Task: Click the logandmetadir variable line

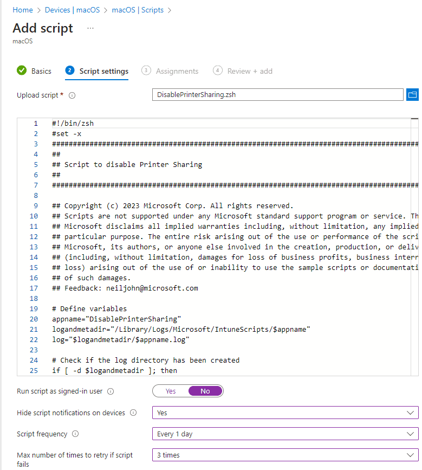Action: (x=181, y=330)
